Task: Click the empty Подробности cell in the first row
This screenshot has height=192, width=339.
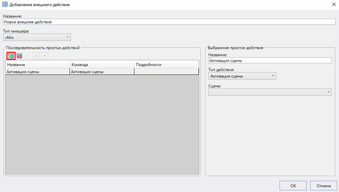Action: point(166,72)
